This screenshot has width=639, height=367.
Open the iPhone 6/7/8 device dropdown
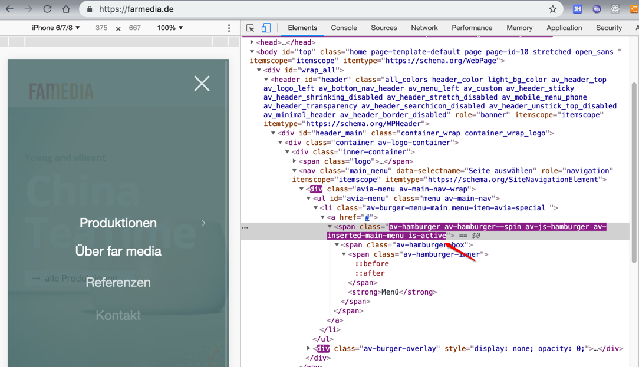click(x=56, y=28)
